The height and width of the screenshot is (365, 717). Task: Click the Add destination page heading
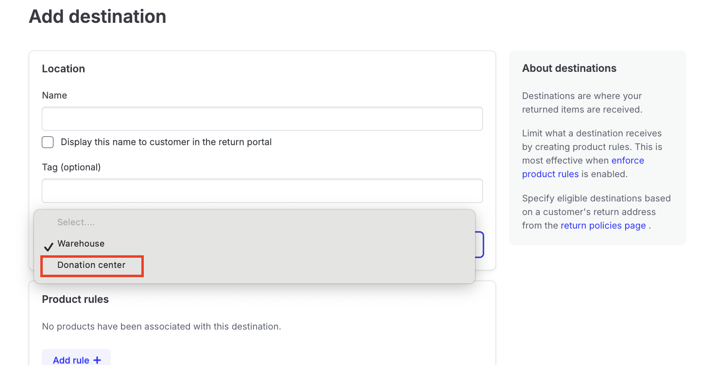pos(98,17)
